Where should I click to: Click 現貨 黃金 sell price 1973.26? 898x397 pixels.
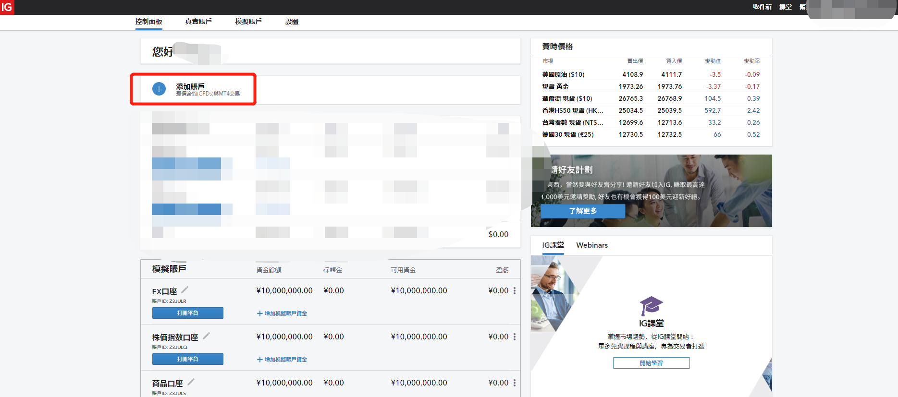[631, 86]
